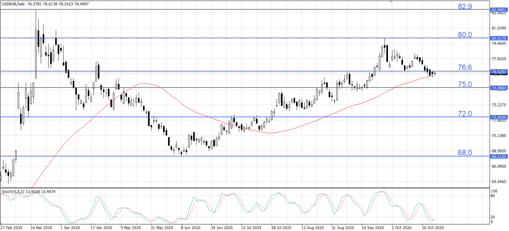Click the 70.1085 price scale value
The image size is (509, 231).
point(499,136)
